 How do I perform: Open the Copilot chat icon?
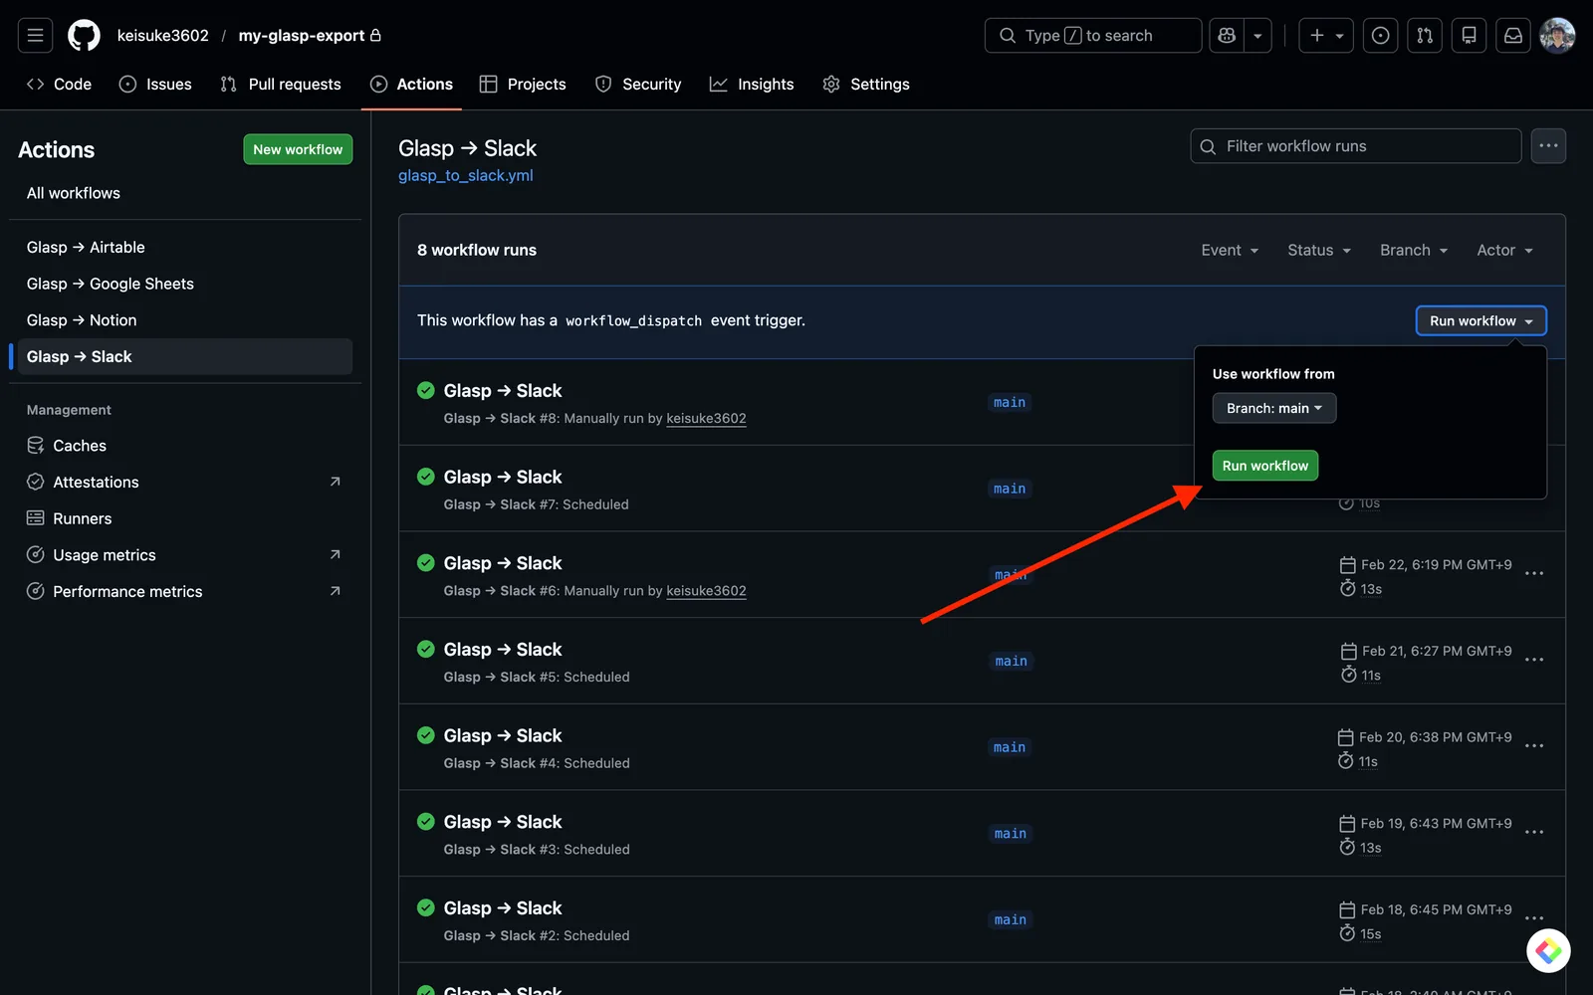pyautogui.click(x=1227, y=36)
